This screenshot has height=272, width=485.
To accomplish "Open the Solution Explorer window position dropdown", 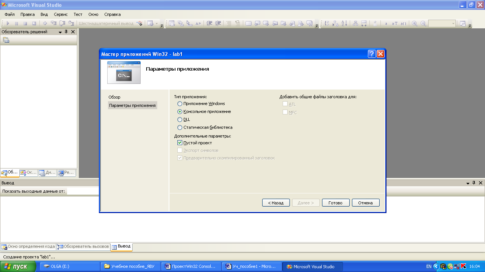I will [x=60, y=32].
